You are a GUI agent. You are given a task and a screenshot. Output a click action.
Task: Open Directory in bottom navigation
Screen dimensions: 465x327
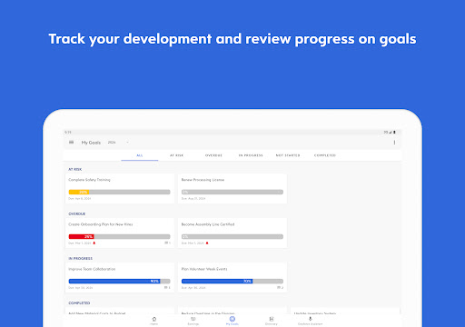[272, 321]
